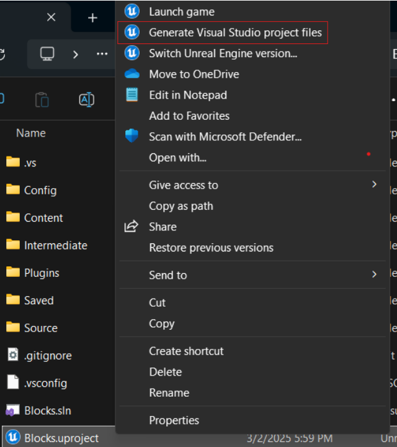Sort by Name column header
Image resolution: width=397 pixels, height=447 pixels.
[x=31, y=133]
